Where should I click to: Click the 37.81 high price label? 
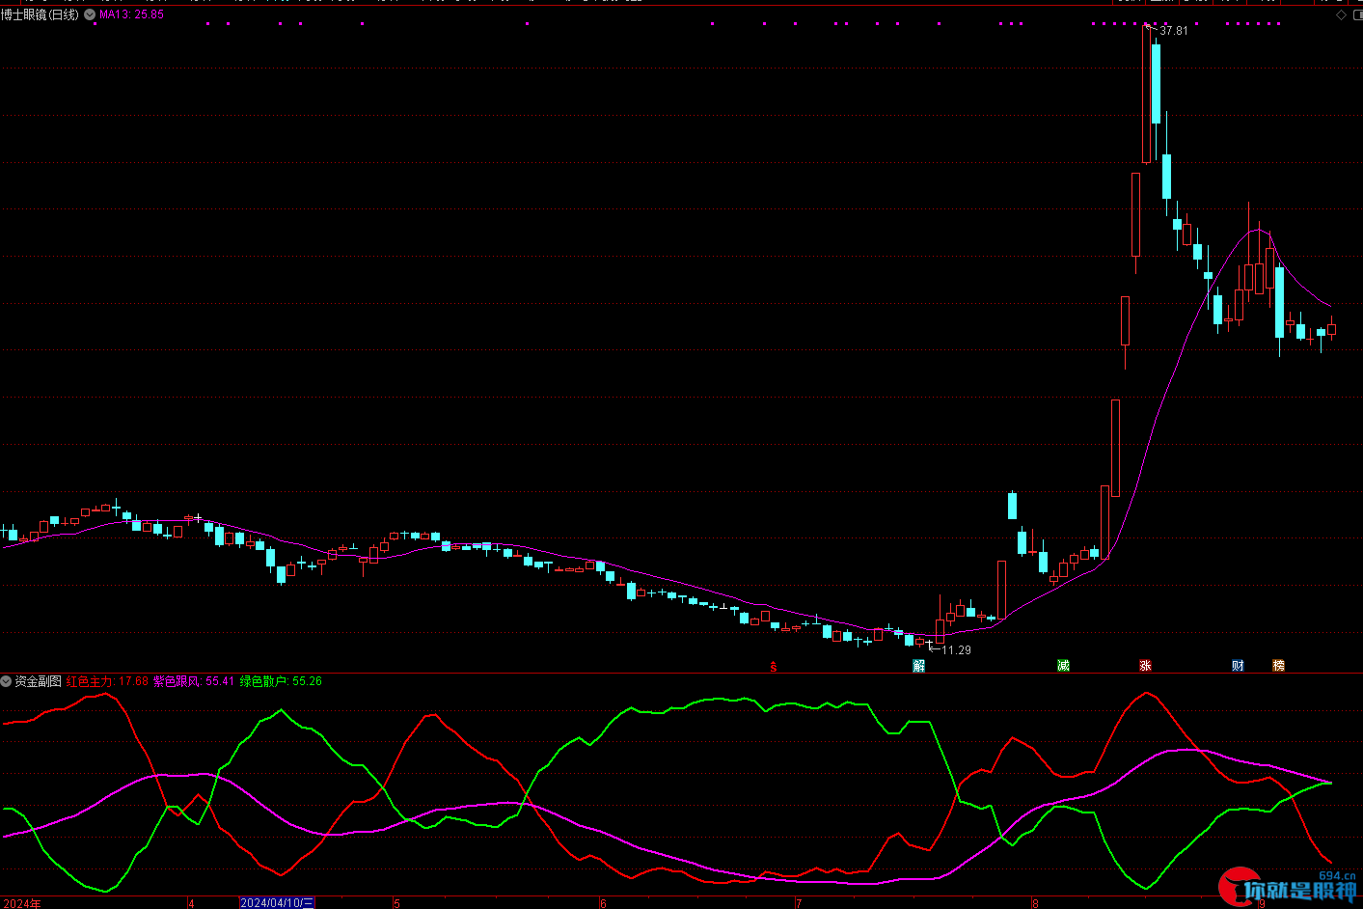coord(1174,31)
